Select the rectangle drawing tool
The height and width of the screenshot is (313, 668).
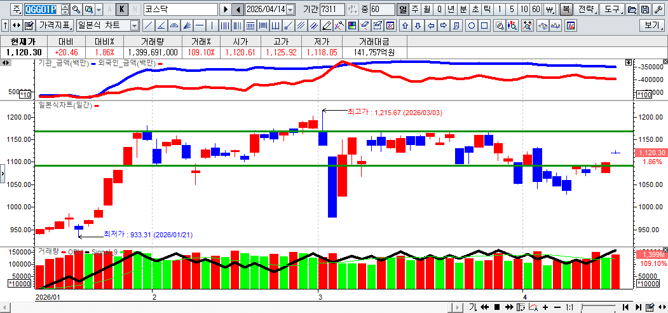pos(484,25)
